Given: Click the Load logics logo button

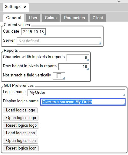Looking at the screenshot, I should click(x=20, y=110).
